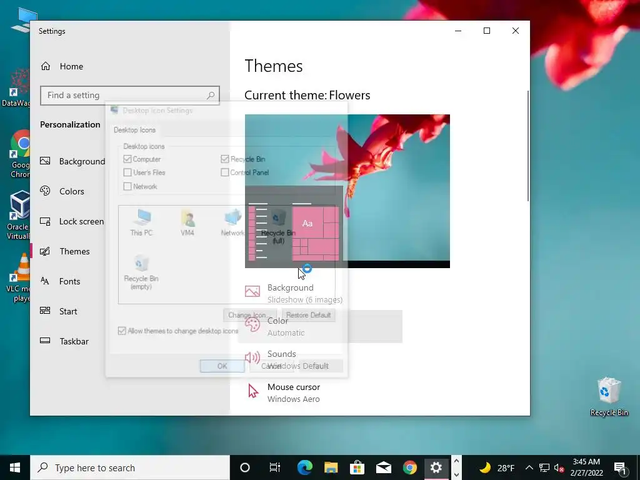Select the DataWag desktop shortcut
640x480 pixels.
click(16, 87)
